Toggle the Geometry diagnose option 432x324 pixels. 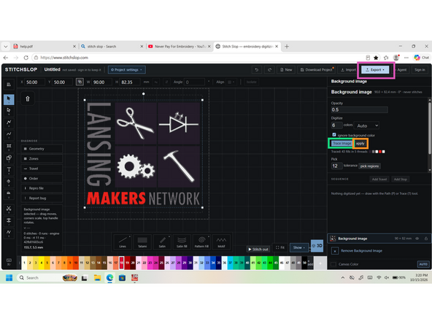(42, 149)
